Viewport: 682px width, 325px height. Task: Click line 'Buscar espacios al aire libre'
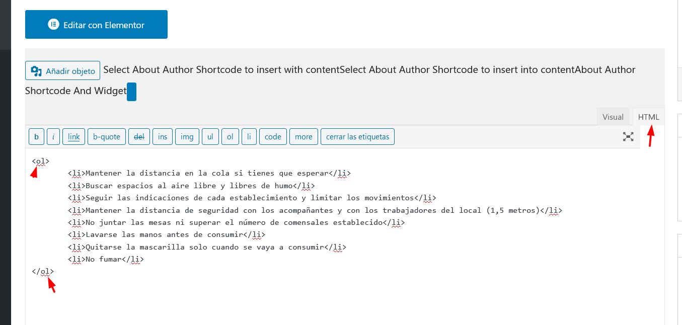[x=191, y=186]
